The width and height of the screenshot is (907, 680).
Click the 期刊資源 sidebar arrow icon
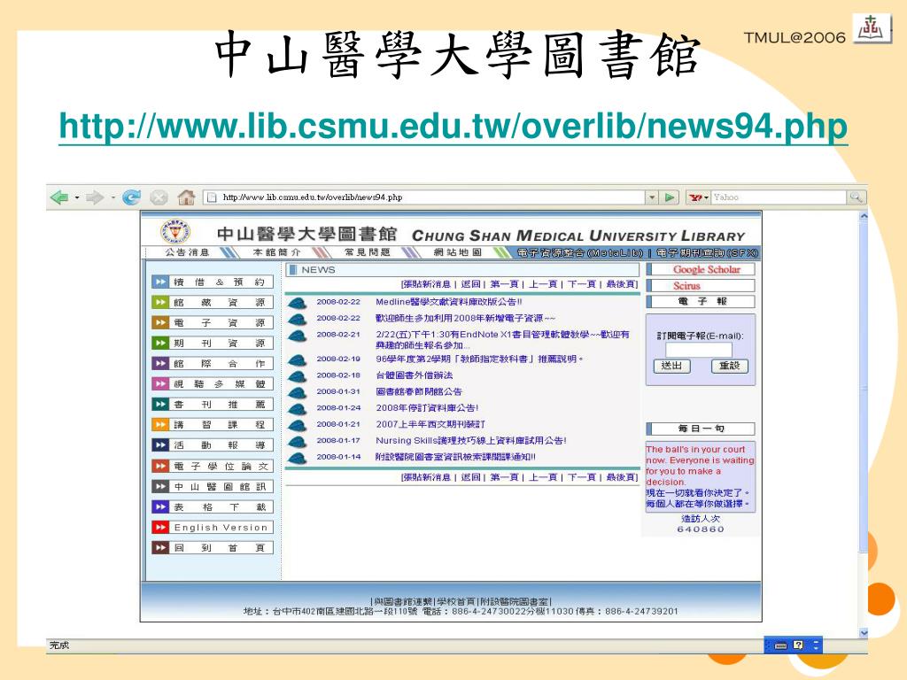160,343
